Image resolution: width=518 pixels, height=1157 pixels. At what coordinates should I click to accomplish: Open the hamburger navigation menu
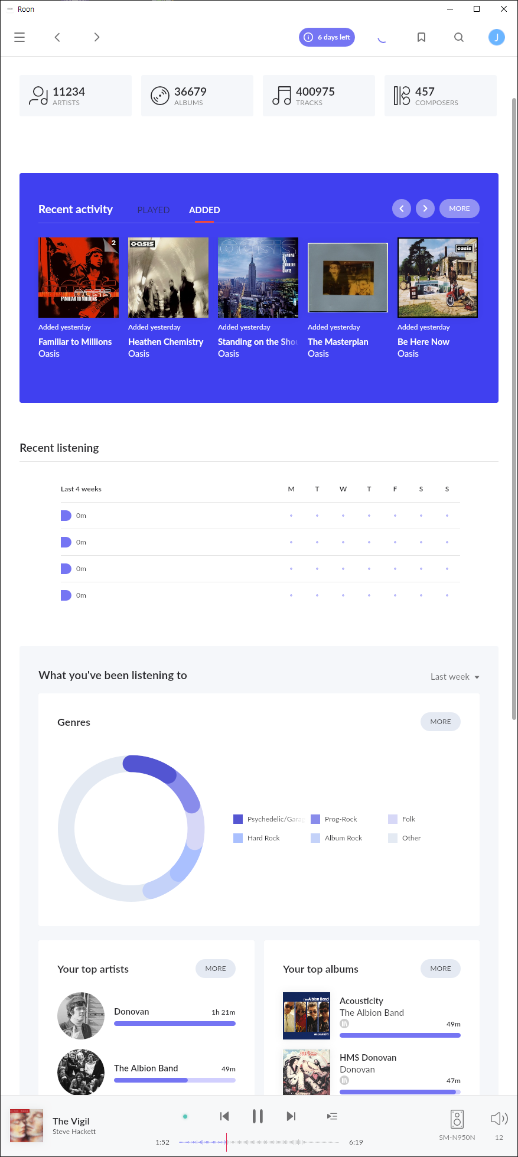(x=19, y=37)
